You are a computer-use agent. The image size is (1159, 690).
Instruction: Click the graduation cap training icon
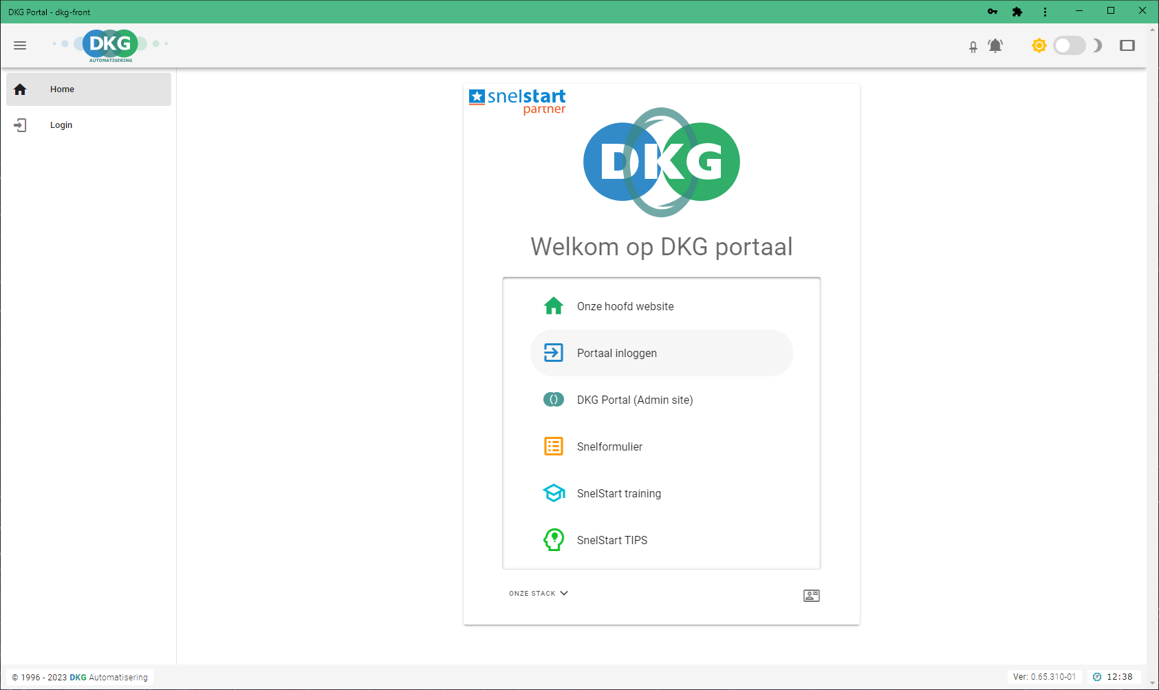click(554, 493)
